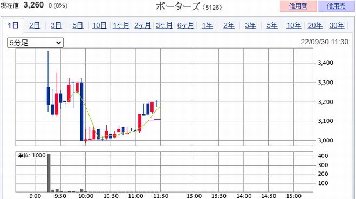The image size is (356, 199).
Task: Select the 1日 chart period tab
Action: 13,25
